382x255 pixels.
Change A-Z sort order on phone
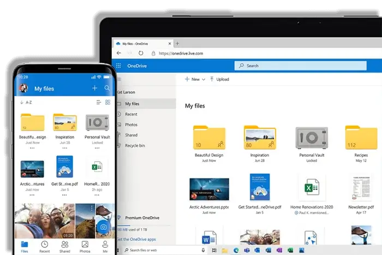tap(26, 102)
